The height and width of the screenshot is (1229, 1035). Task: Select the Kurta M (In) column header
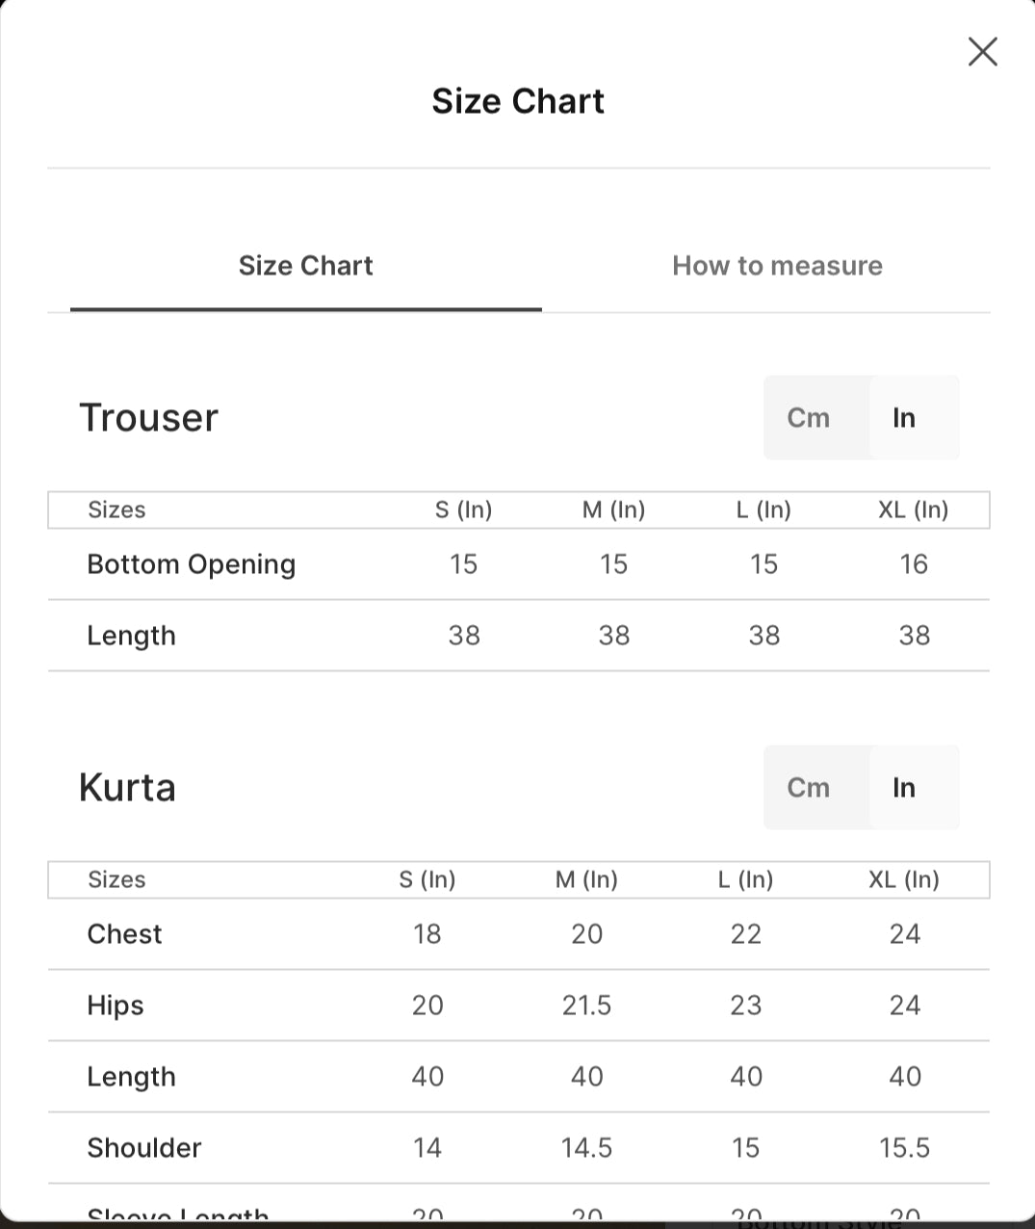pos(586,879)
